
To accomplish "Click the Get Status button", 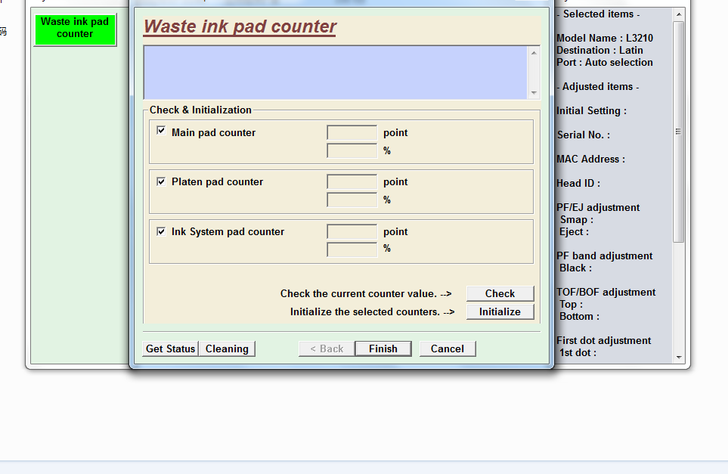I will coord(170,349).
